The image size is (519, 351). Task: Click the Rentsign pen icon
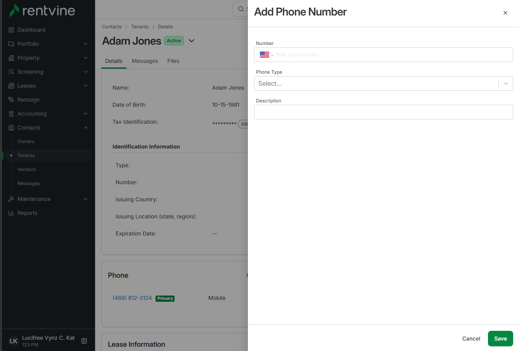click(x=11, y=100)
